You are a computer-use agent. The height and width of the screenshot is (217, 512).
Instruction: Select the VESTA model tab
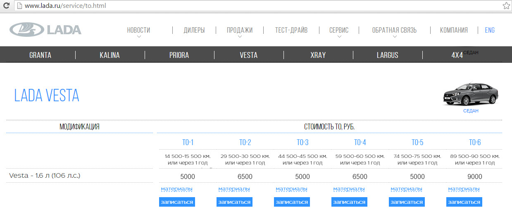pyautogui.click(x=249, y=55)
